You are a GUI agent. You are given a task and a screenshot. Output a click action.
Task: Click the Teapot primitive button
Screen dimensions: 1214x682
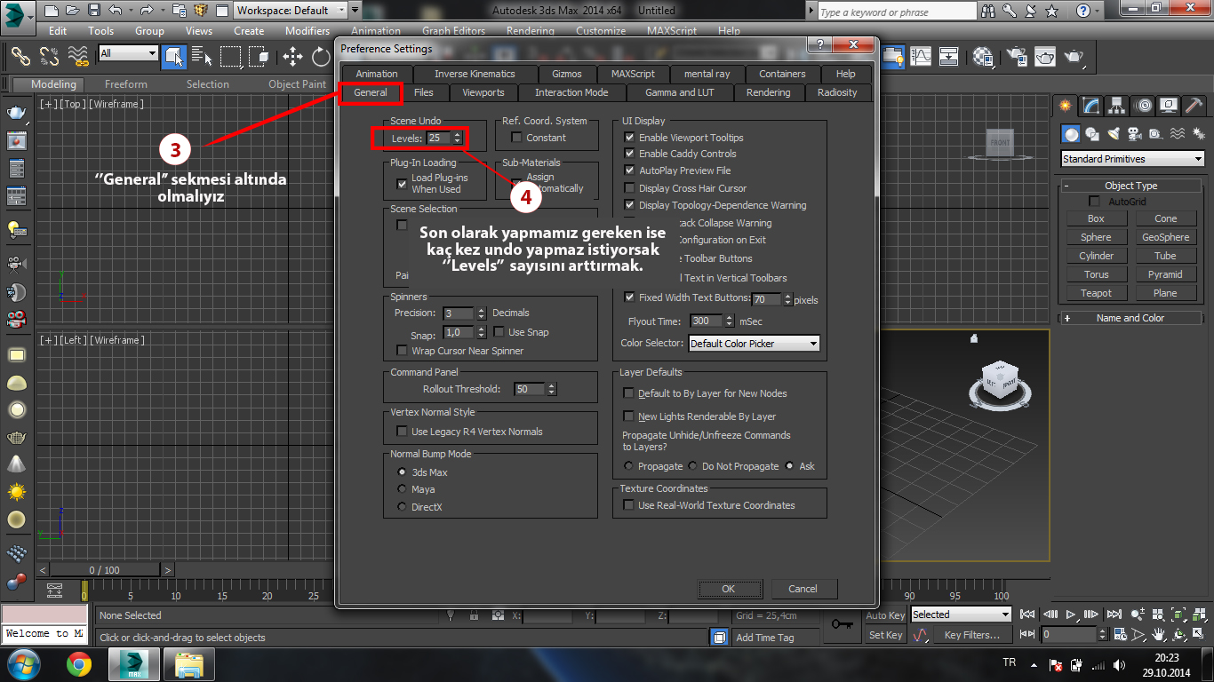coord(1096,293)
